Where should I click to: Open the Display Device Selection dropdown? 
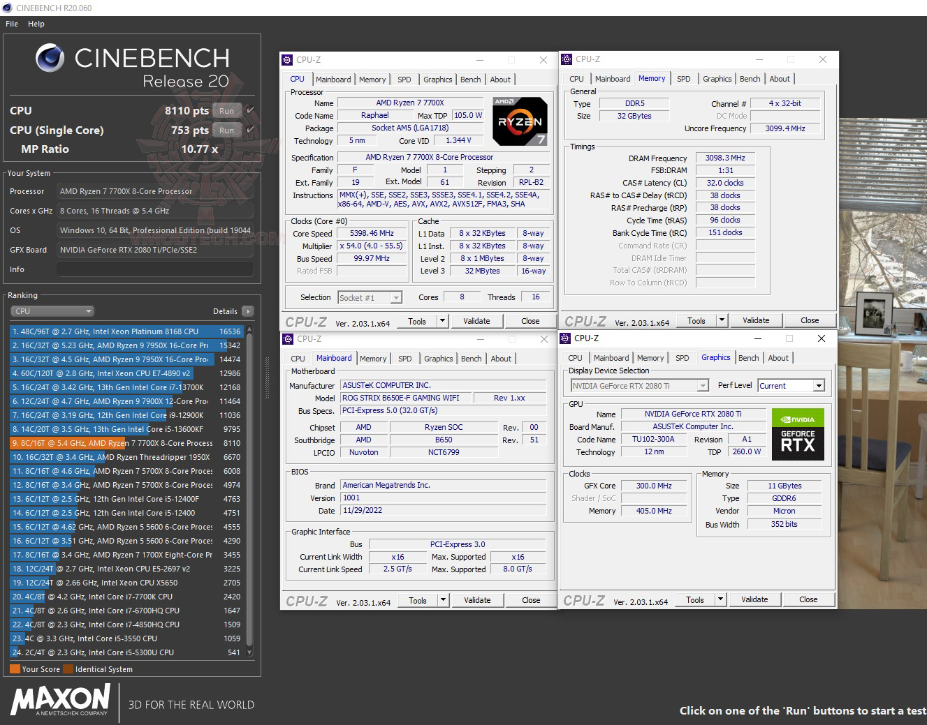(640, 386)
